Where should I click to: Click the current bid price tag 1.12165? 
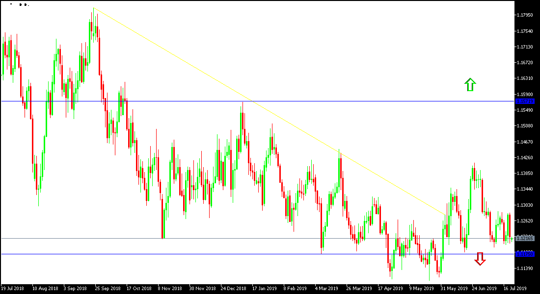(x=528, y=239)
